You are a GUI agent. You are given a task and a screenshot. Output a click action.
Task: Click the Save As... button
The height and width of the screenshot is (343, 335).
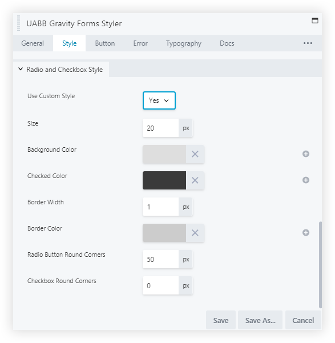pyautogui.click(x=260, y=321)
